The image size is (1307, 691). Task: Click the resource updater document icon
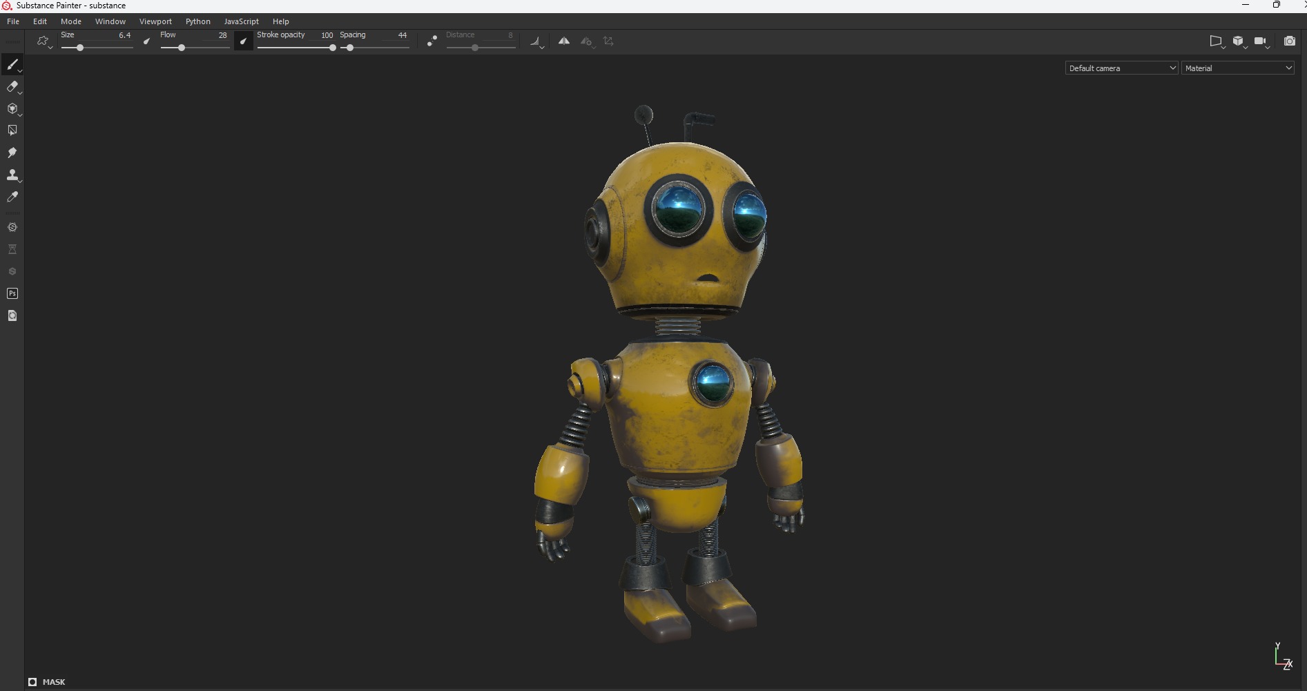coord(12,315)
